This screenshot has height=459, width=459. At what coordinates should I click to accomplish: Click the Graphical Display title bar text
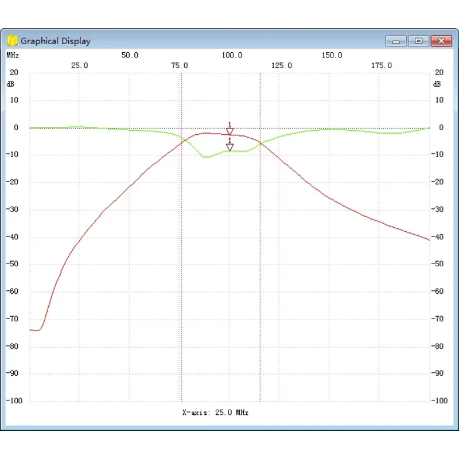click(x=56, y=41)
